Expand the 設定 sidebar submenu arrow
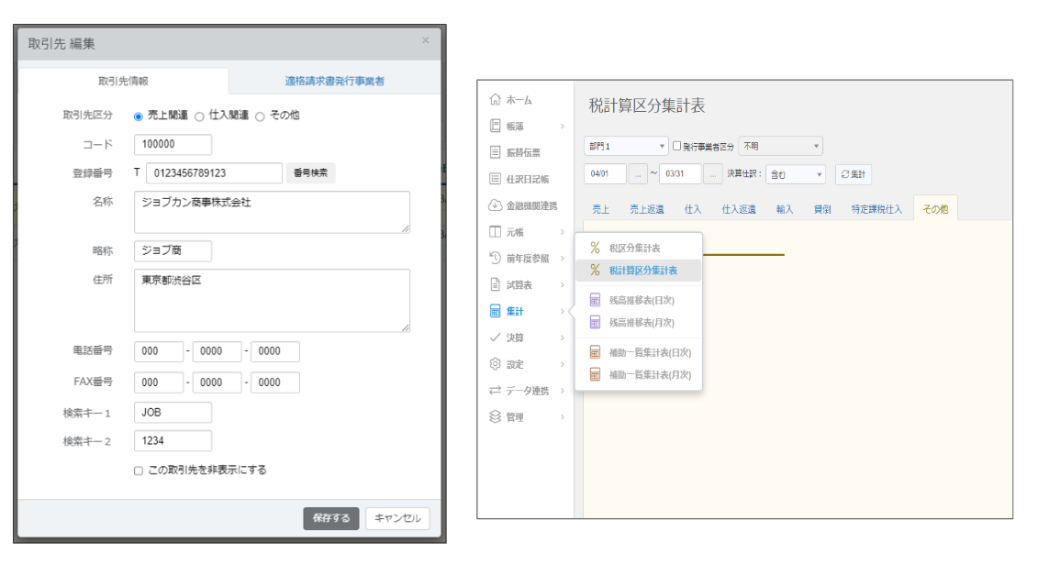Image resolution: width=1038 pixels, height=576 pixels. tap(563, 364)
